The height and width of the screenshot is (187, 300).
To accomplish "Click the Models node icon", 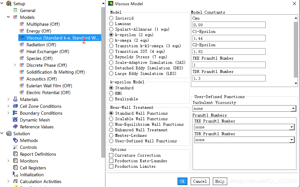I will click(x=15, y=17).
